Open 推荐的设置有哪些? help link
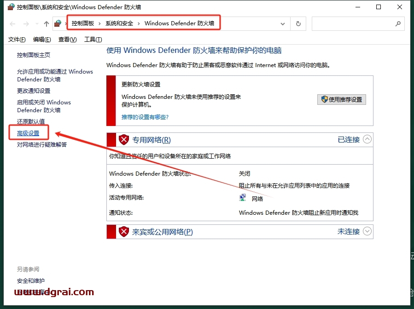The height and width of the screenshot is (309, 414). [x=145, y=117]
